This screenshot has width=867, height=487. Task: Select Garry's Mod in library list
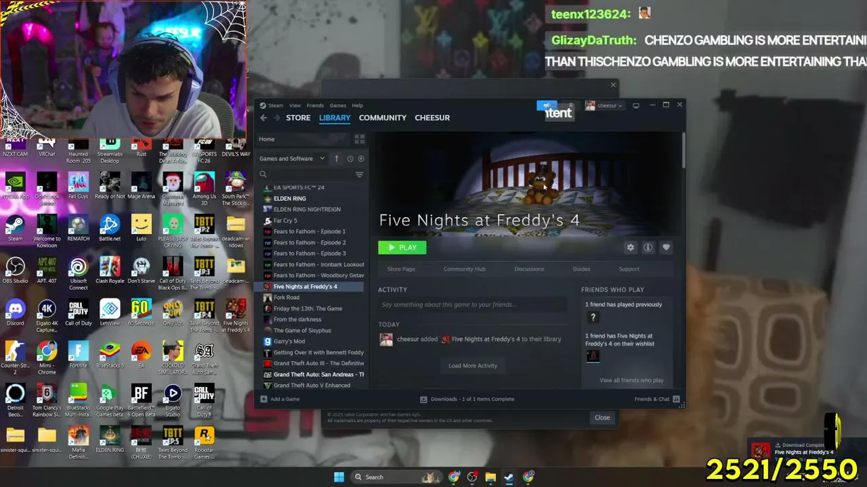tap(289, 342)
